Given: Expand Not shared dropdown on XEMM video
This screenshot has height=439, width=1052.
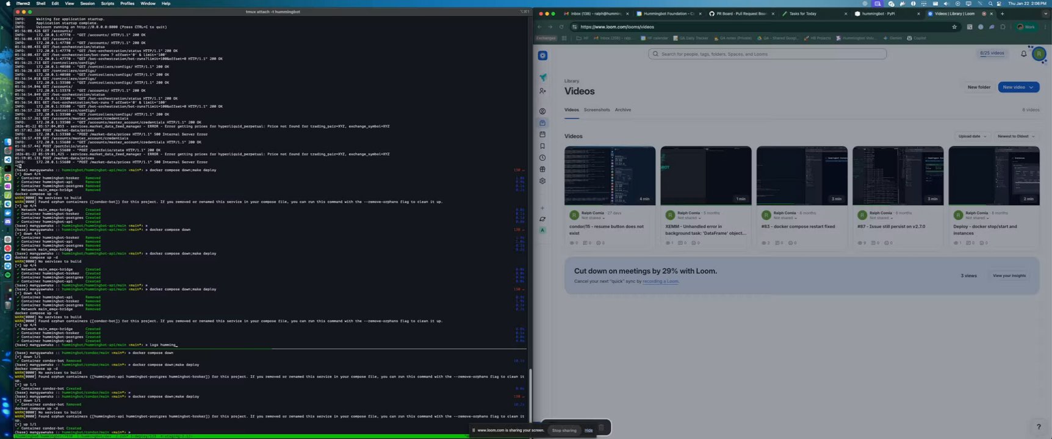Looking at the screenshot, I should (x=689, y=218).
